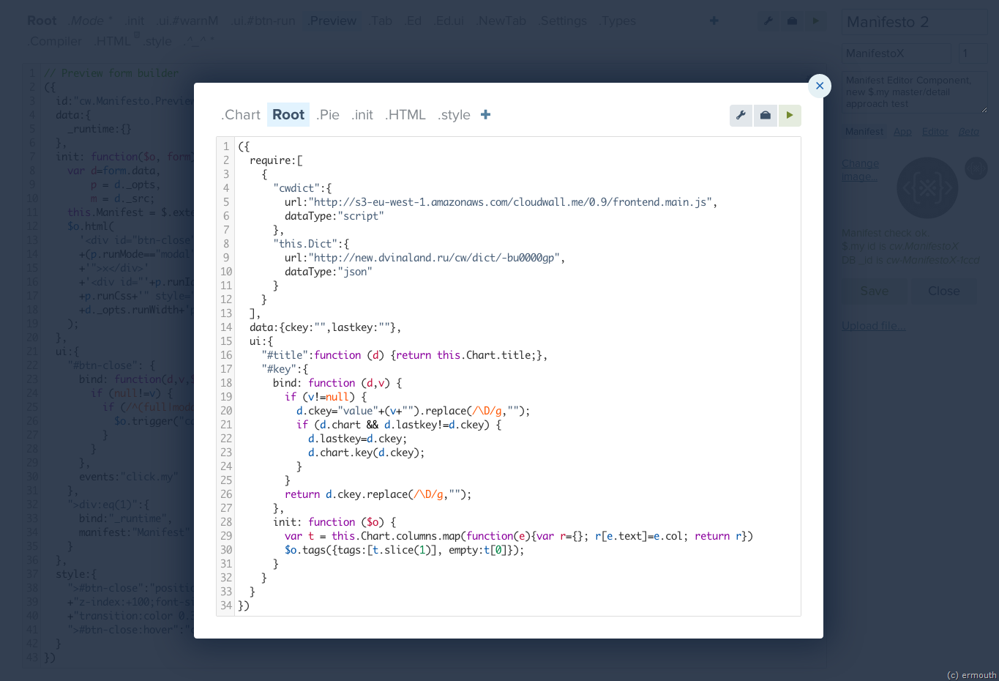Click the version field showing 1
The height and width of the screenshot is (681, 999).
(x=973, y=53)
